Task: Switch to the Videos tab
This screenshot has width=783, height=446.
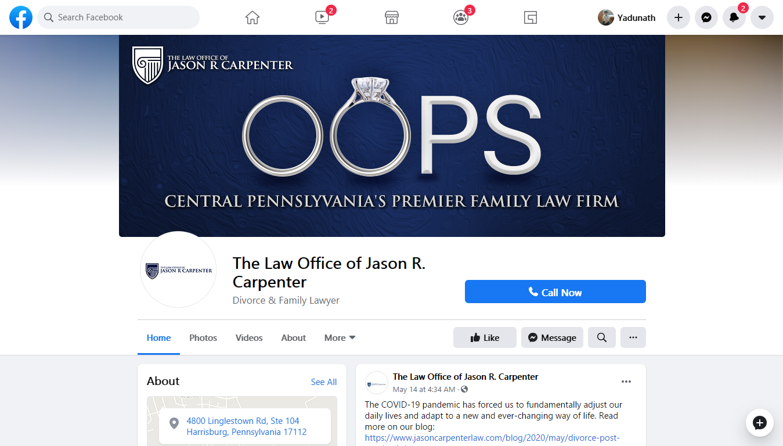Action: click(x=249, y=337)
